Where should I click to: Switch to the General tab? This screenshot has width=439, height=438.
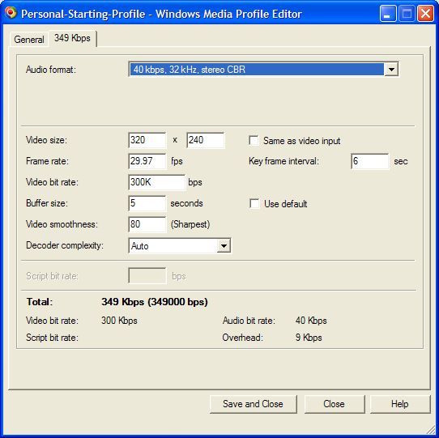click(x=29, y=40)
